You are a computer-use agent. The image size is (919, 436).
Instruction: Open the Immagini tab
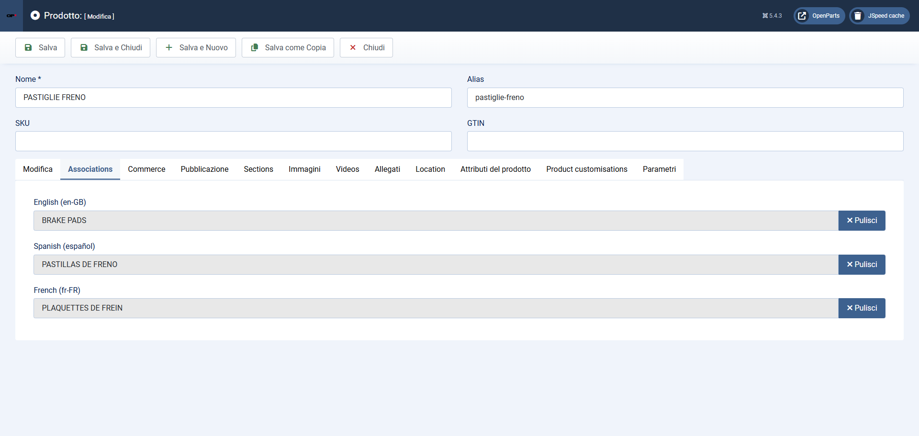point(304,169)
